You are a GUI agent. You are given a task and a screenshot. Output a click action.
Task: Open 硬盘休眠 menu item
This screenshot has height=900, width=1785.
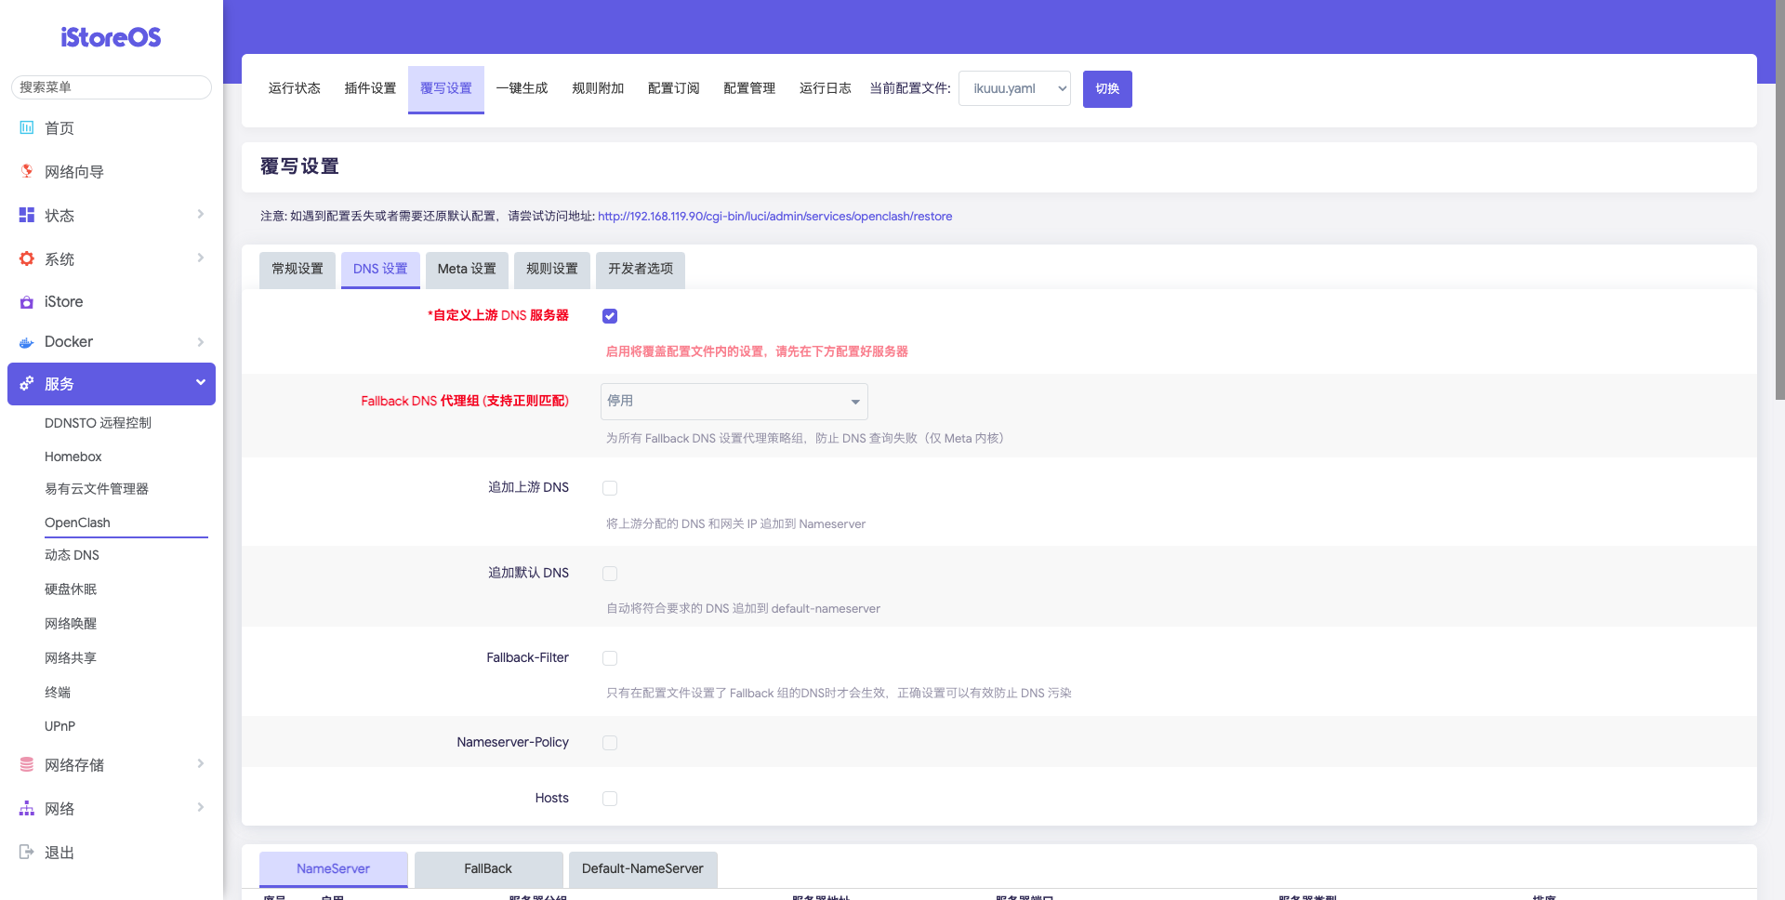click(71, 589)
